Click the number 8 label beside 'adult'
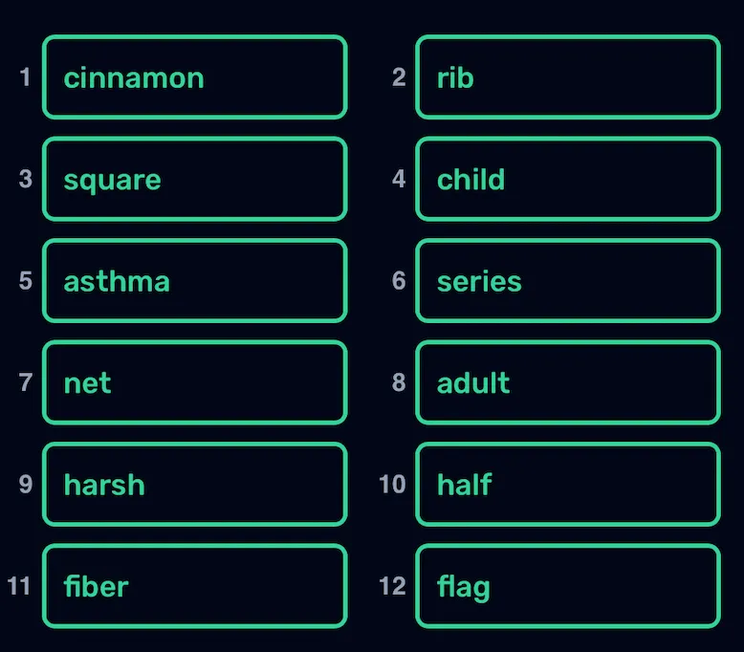The width and height of the screenshot is (744, 652). point(399,382)
